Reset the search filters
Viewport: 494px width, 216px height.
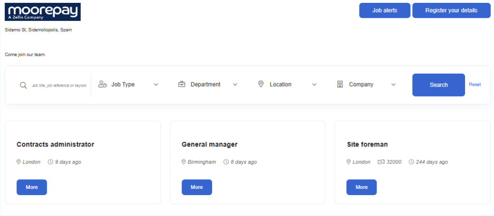475,85
